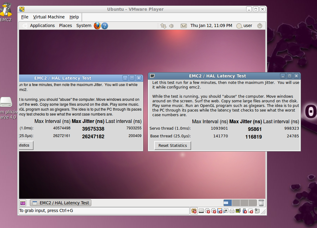
Task: Click the hard disk device icon
Action: click(x=201, y=211)
